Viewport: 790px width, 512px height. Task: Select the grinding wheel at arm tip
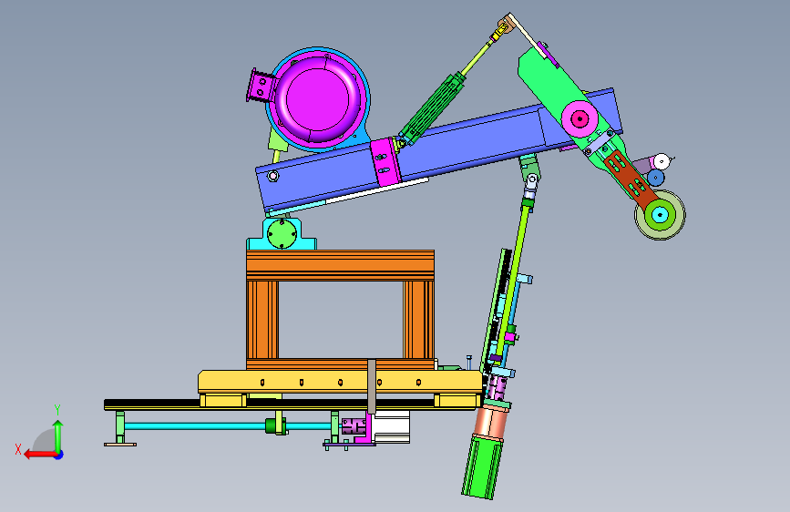[660, 215]
